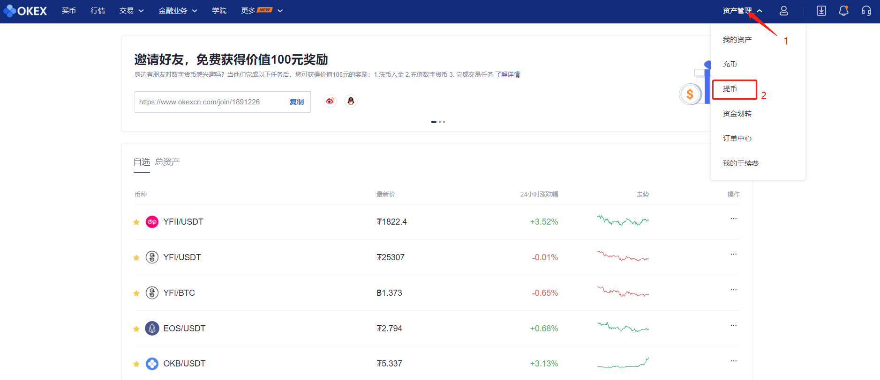Toggle favorite star for YFII/USDT
The image size is (880, 380).
click(136, 222)
